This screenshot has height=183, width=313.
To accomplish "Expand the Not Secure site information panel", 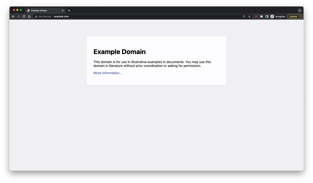I will point(43,16).
